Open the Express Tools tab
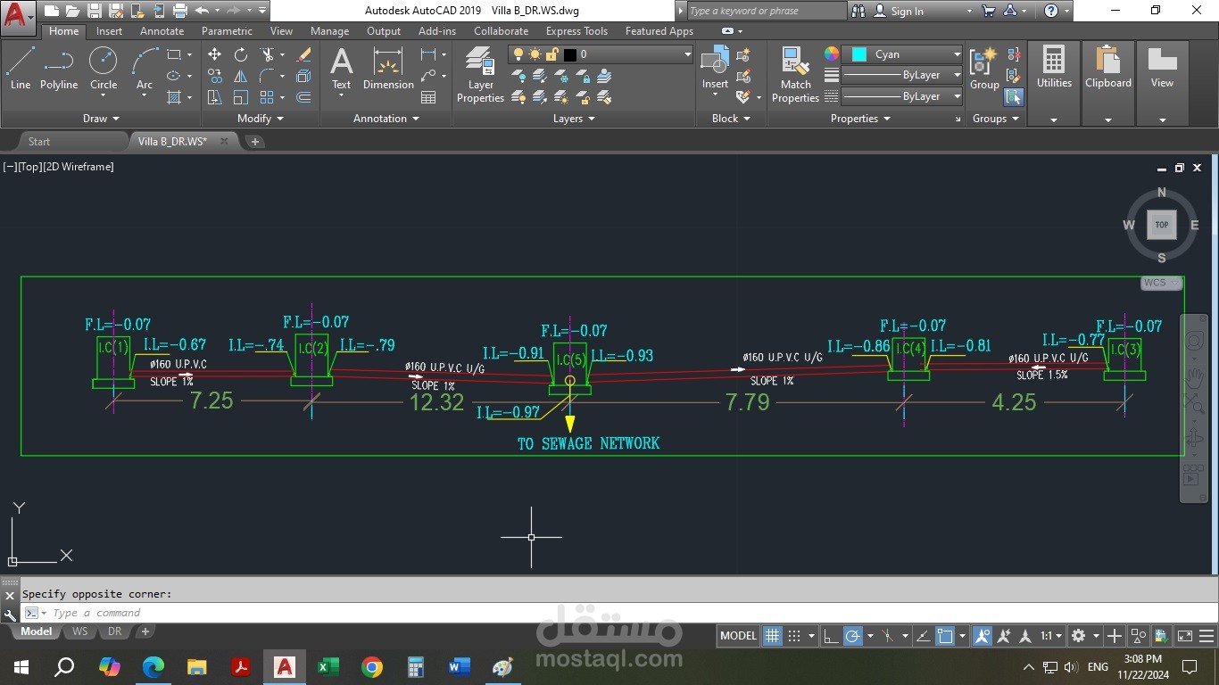The height and width of the screenshot is (685, 1219). coord(576,31)
